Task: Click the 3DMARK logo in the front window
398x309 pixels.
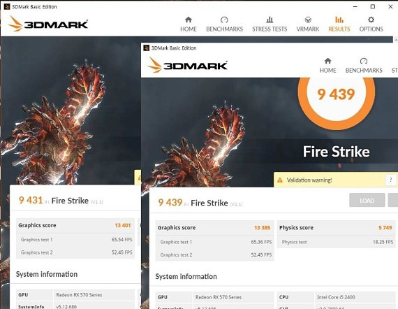Action: 187,65
